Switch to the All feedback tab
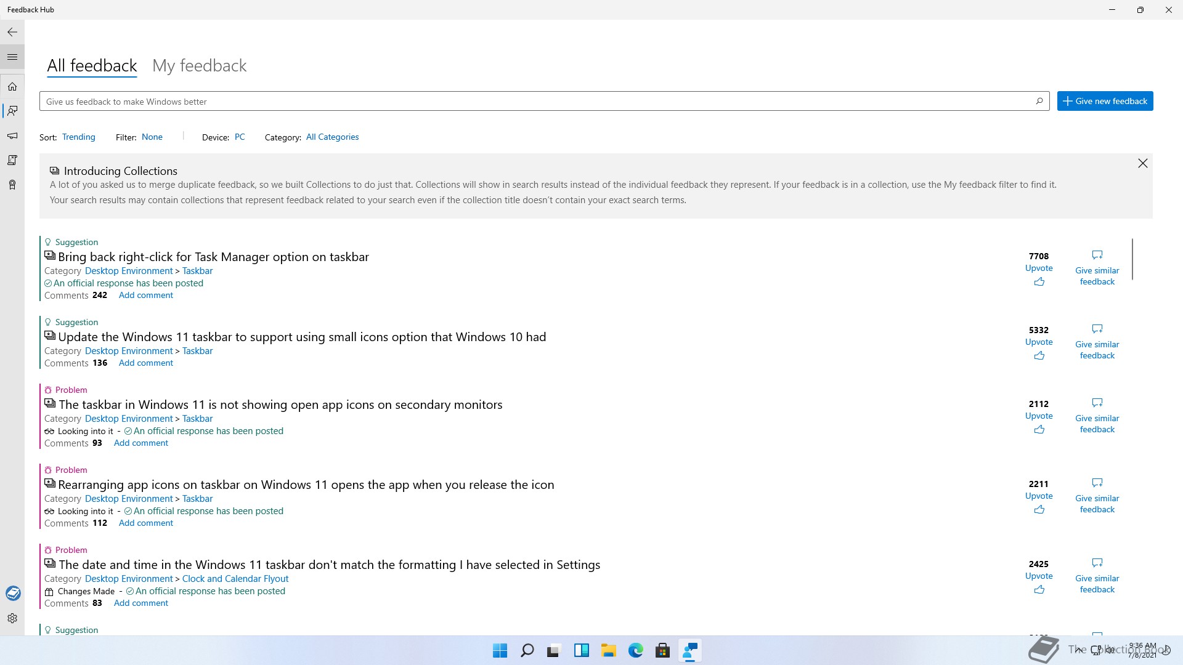 coord(92,66)
